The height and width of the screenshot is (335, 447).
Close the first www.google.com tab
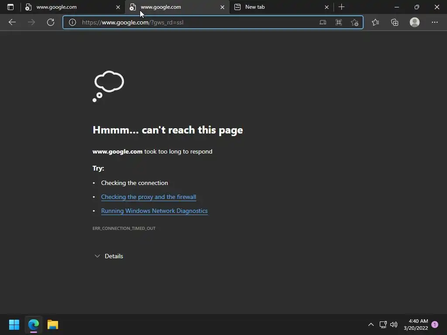tap(118, 7)
